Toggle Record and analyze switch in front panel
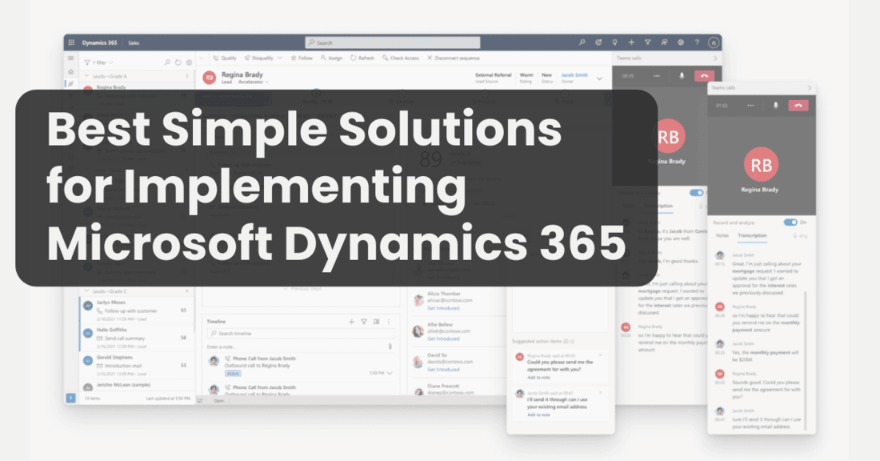The image size is (880, 461). click(x=790, y=222)
